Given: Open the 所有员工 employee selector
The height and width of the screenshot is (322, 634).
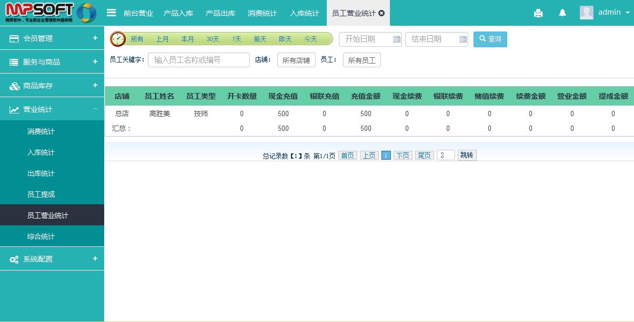Looking at the screenshot, I should [361, 60].
